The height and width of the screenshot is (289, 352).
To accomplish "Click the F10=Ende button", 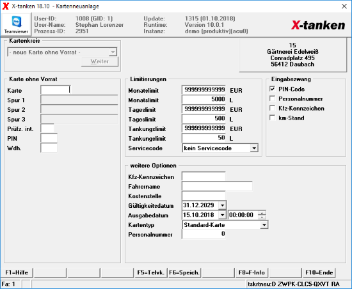I will [x=319, y=272].
